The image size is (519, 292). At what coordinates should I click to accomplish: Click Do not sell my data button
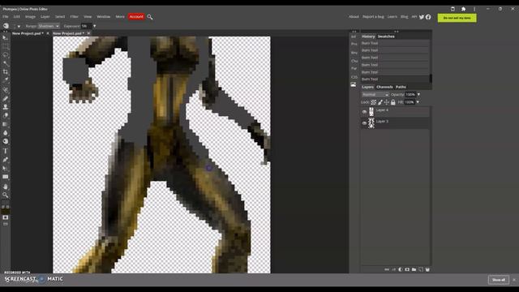(x=457, y=18)
